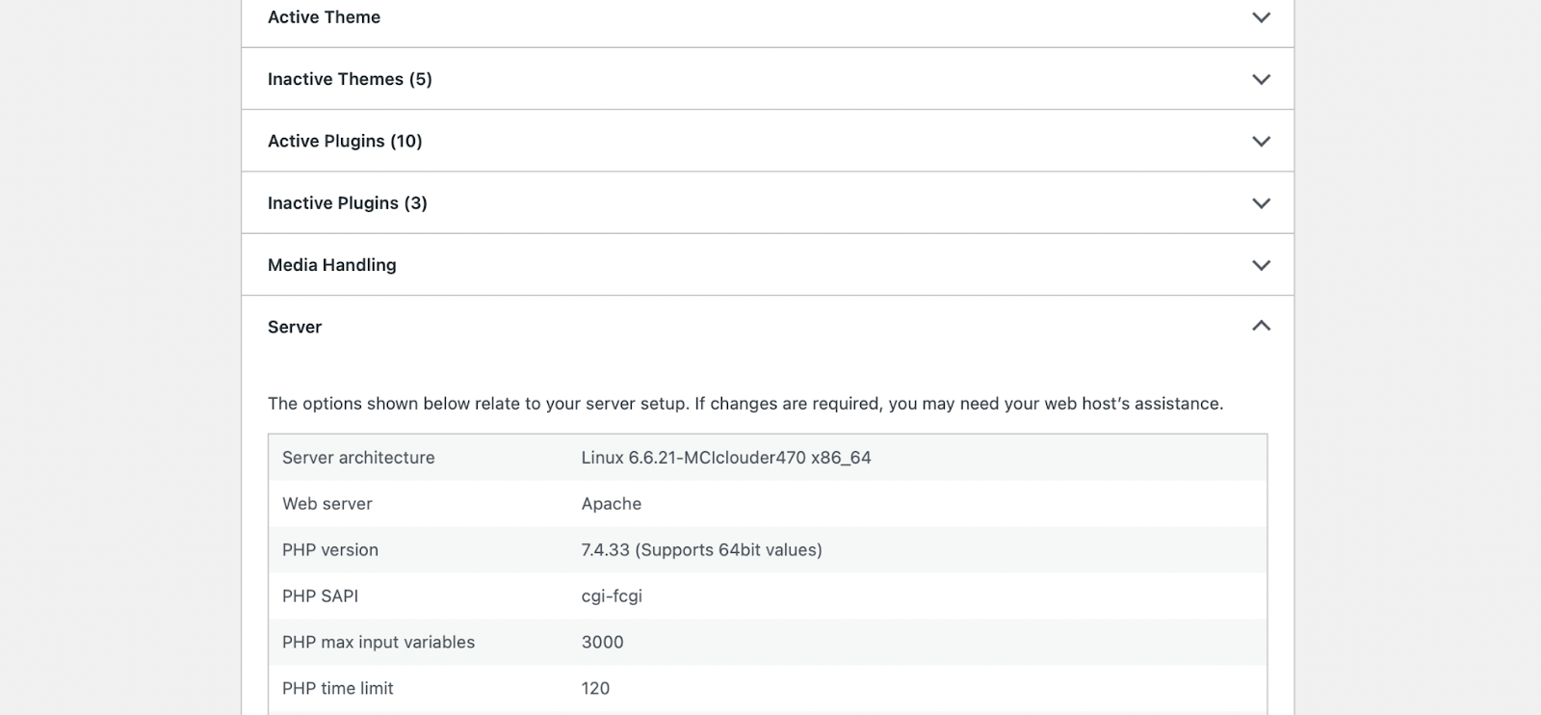Click the chevron beside Inactive Plugins (3)
Viewport: 1541px width, 715px height.
[x=1261, y=203]
